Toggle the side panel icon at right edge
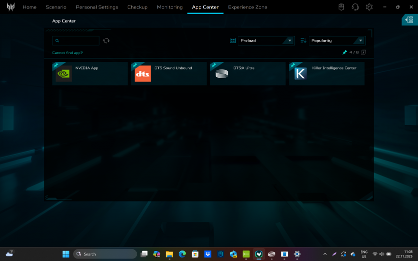Image resolution: width=418 pixels, height=261 pixels. (409, 19)
